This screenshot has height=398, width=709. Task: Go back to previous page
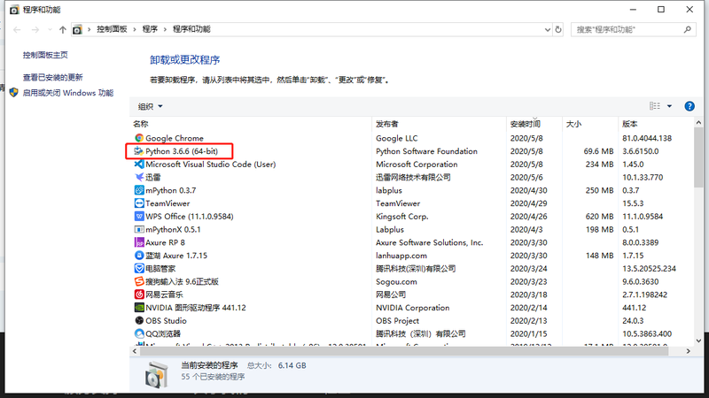[17, 30]
